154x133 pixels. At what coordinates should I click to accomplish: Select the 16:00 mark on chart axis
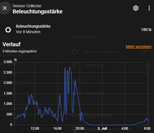57,129
